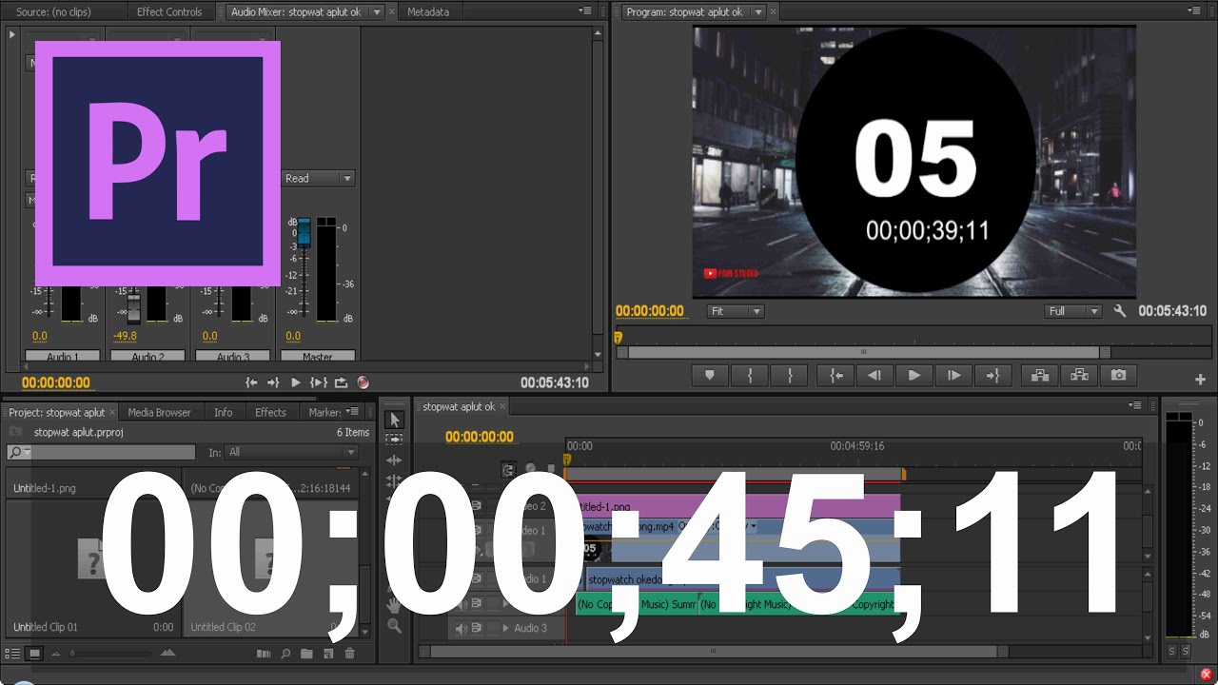1218x685 pixels.
Task: Open the Audio Mixer sequence dropdown arrow
Action: coord(377,11)
